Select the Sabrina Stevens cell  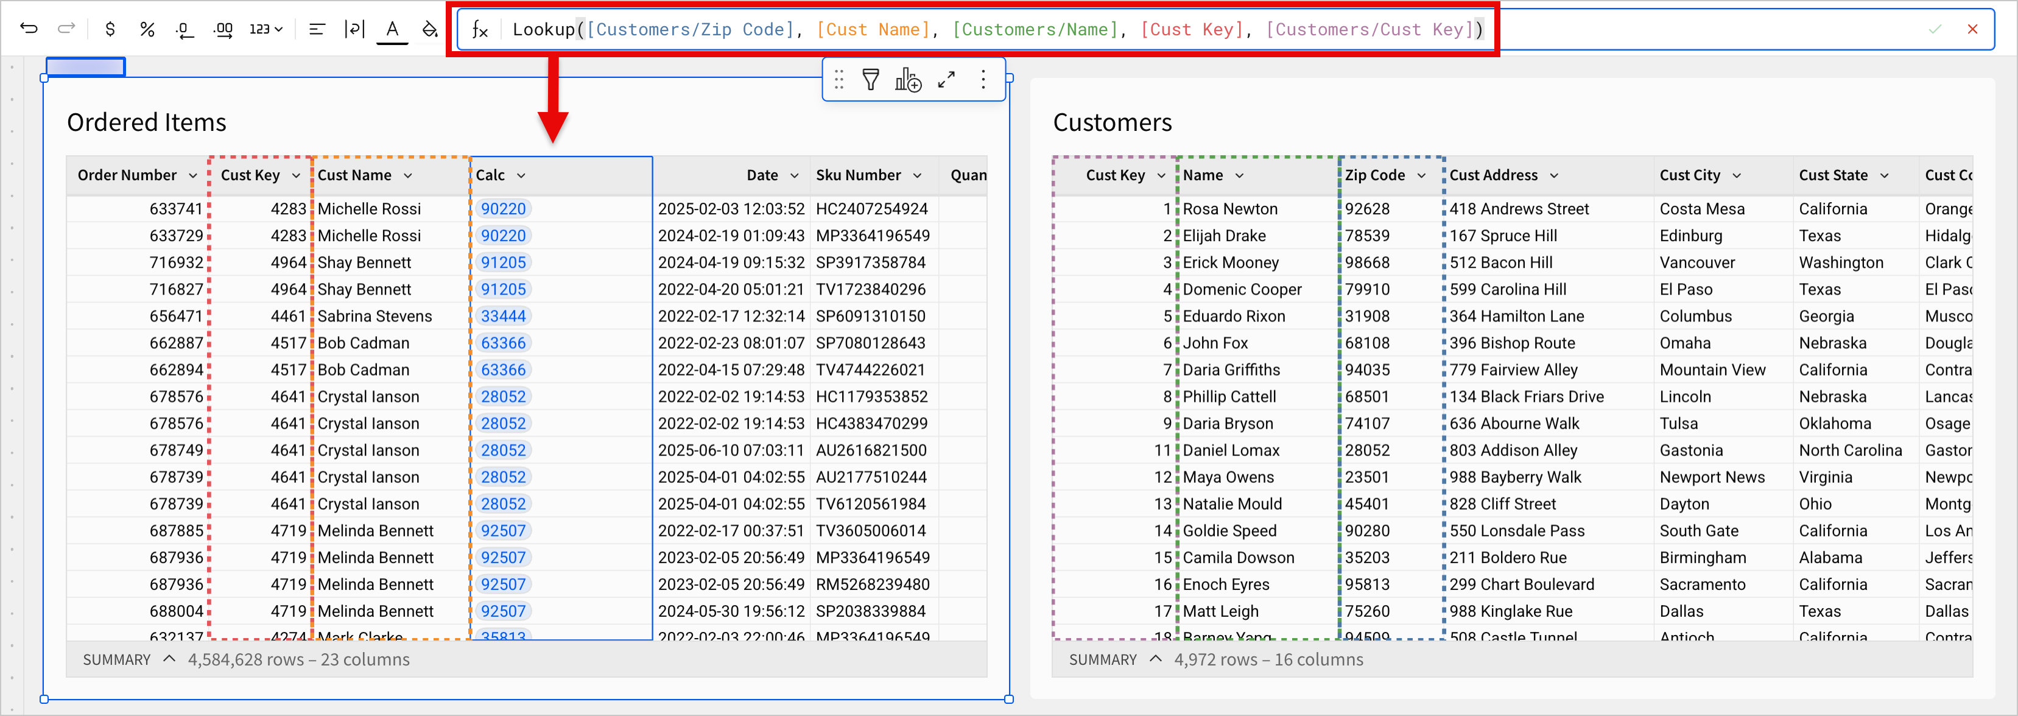coord(391,317)
